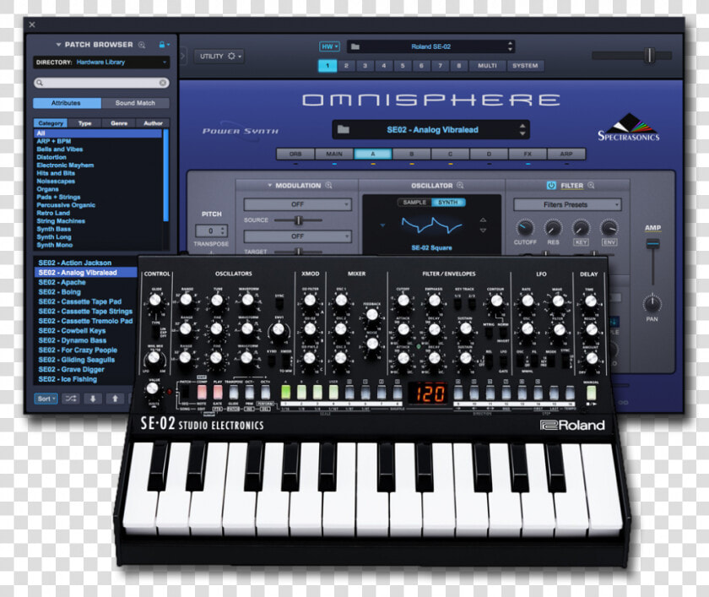Open the HW hardware profile dropdown

point(329,46)
